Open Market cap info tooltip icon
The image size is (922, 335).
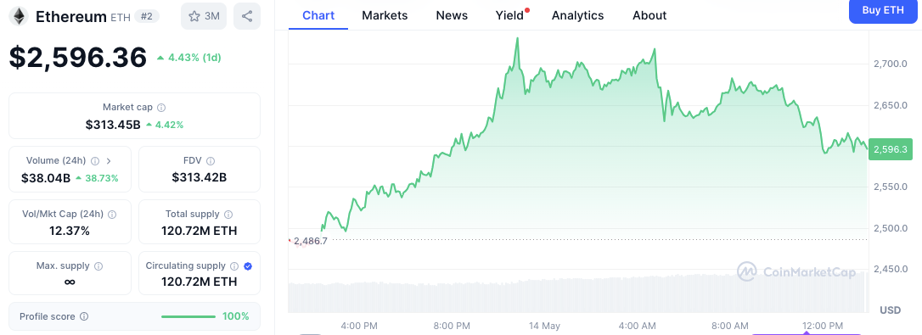[x=161, y=108]
